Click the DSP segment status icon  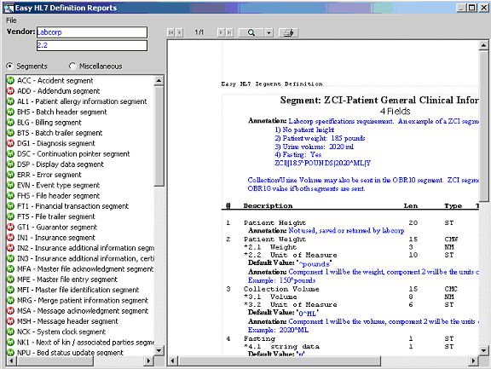[x=10, y=164]
